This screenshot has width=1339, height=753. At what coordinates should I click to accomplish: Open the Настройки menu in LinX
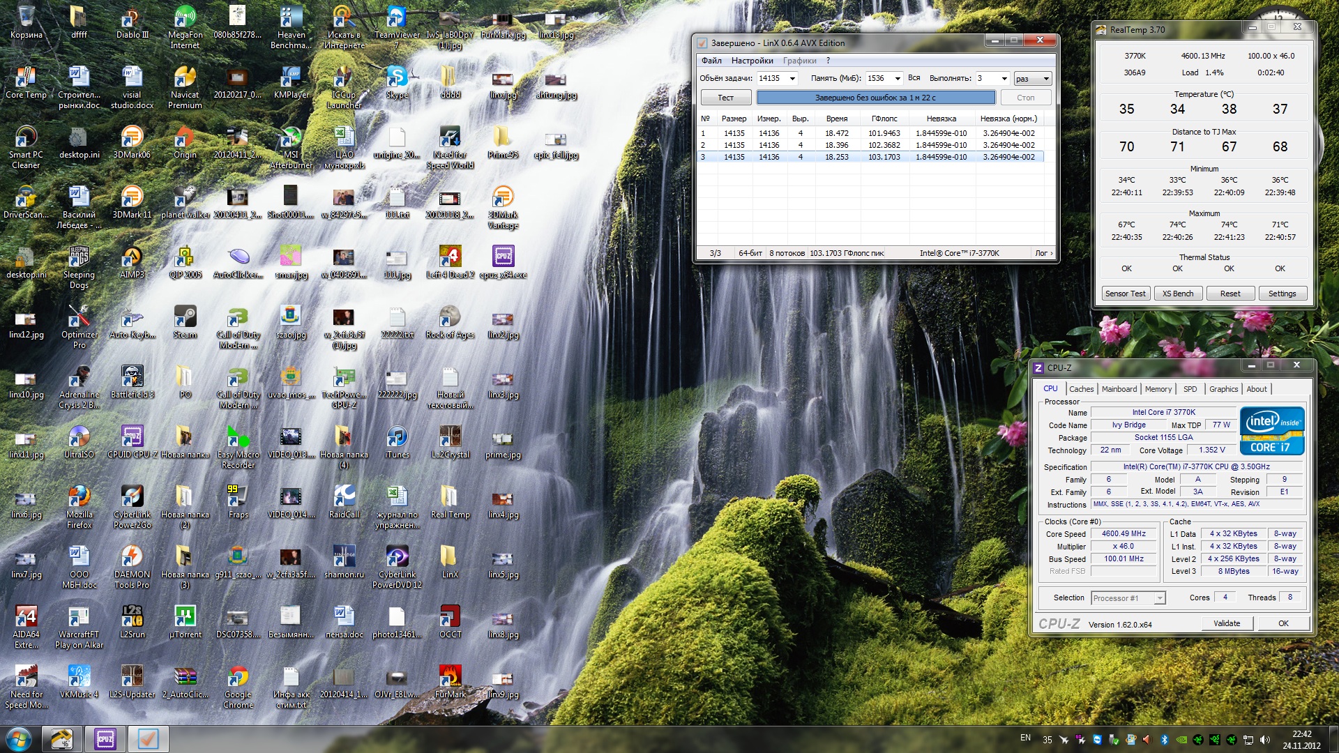[752, 61]
